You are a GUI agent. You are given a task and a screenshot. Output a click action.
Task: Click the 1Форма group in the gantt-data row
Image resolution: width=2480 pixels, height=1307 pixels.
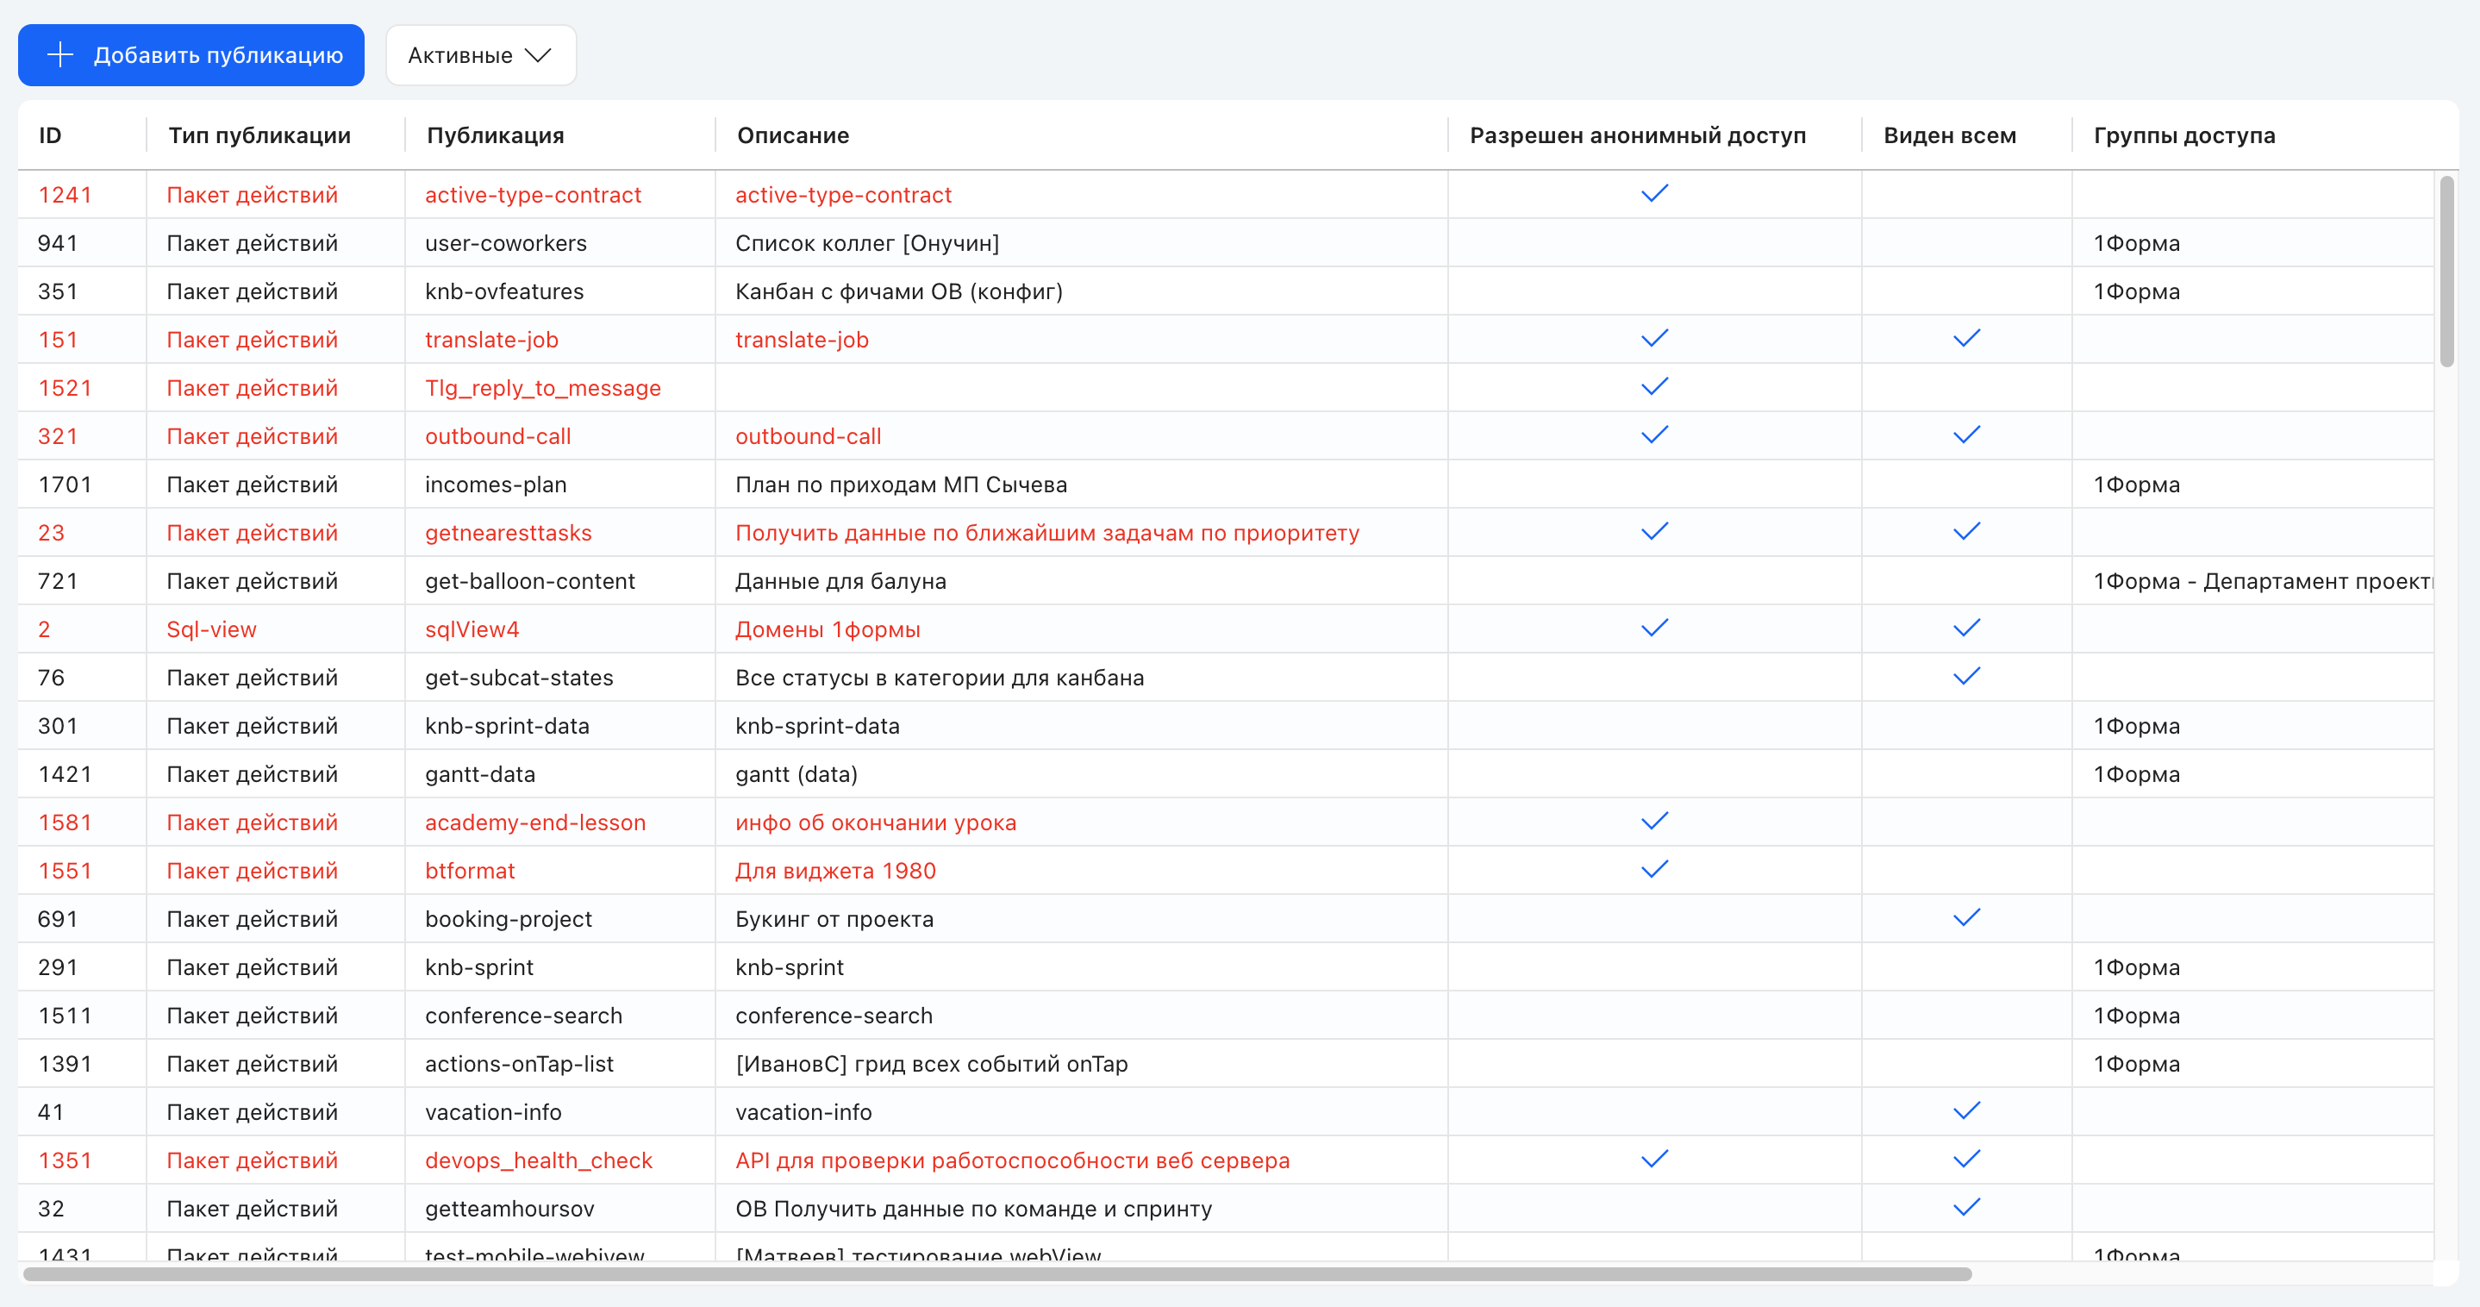click(x=2136, y=774)
